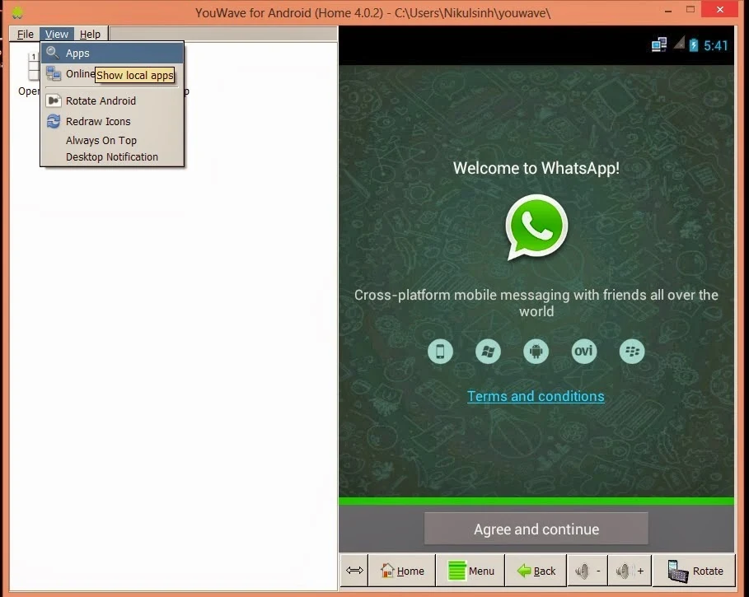
Task: Tap the iPhone platform icon
Action: (440, 352)
